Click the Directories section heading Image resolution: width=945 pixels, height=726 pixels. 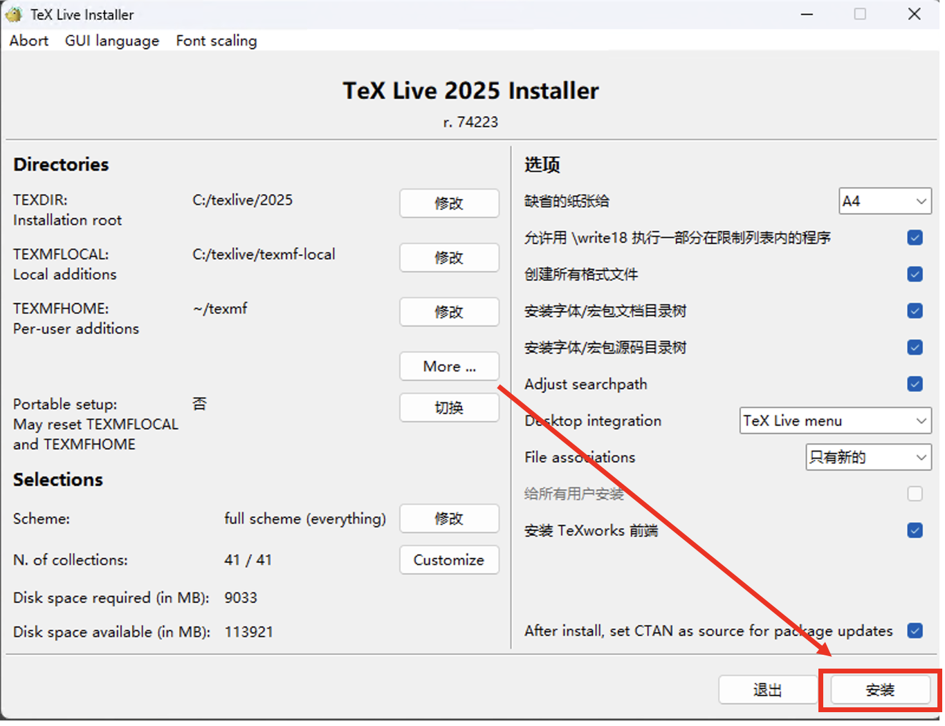[61, 165]
